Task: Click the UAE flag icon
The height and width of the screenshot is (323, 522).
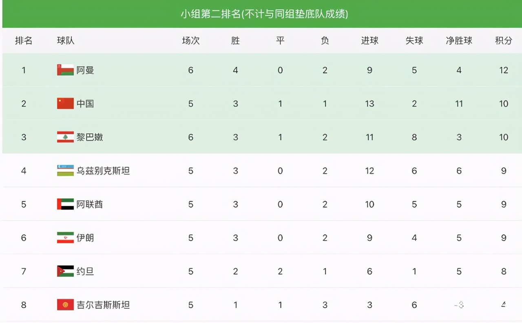Action: pyautogui.click(x=65, y=204)
